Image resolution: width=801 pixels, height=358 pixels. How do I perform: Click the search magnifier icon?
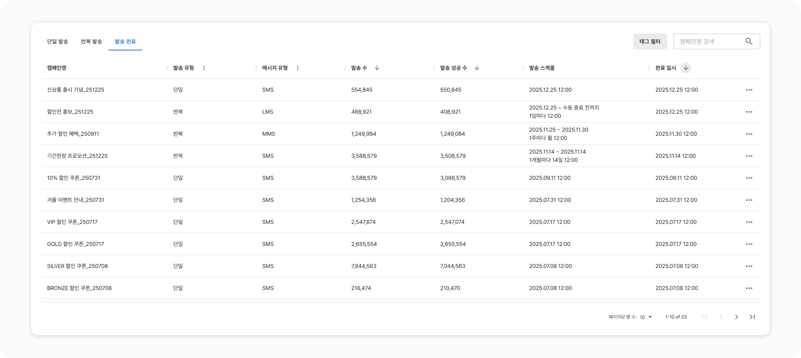click(749, 41)
